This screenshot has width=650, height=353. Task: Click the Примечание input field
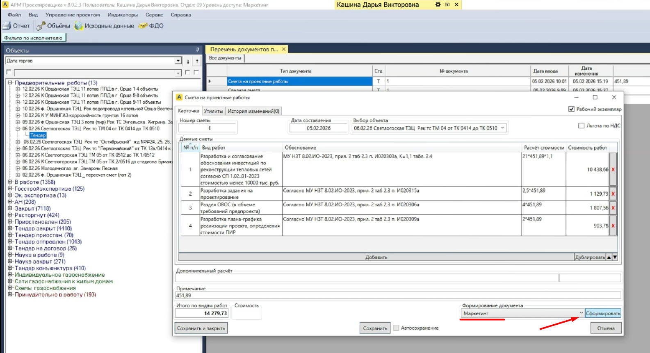(x=398, y=295)
